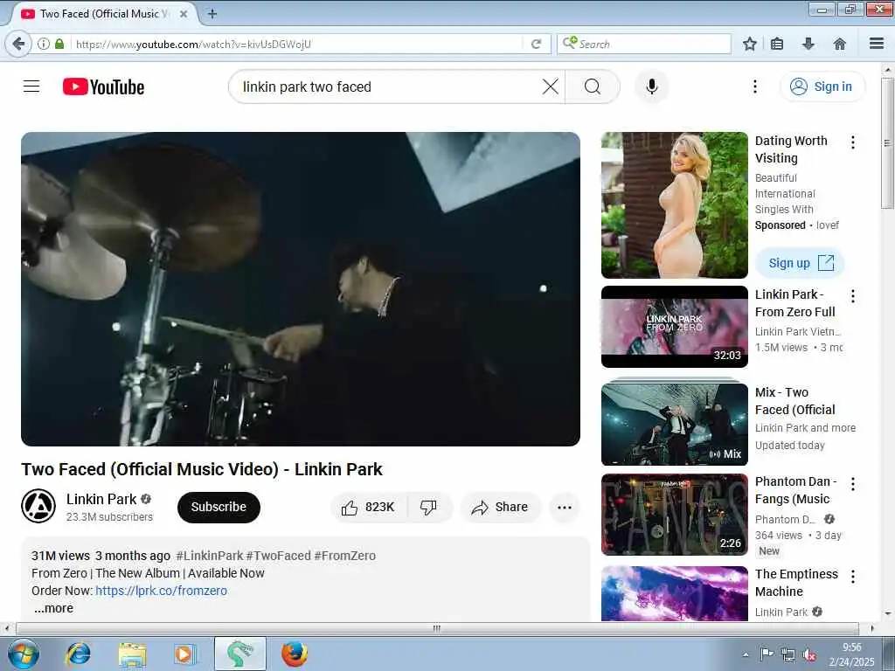This screenshot has width=895, height=671.
Task: Reload the page with refresh icon
Action: point(536,44)
